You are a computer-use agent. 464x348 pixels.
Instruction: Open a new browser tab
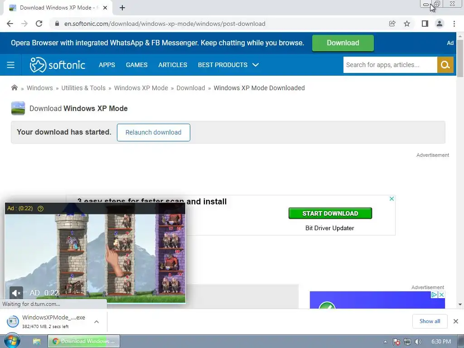[122, 8]
